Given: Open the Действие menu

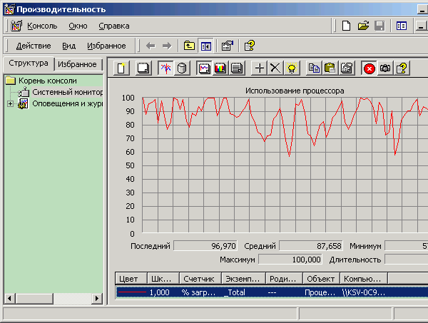Looking at the screenshot, I should click(34, 46).
